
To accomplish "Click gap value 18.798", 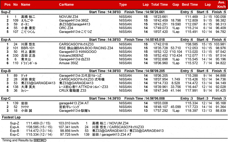I will [176, 21].
